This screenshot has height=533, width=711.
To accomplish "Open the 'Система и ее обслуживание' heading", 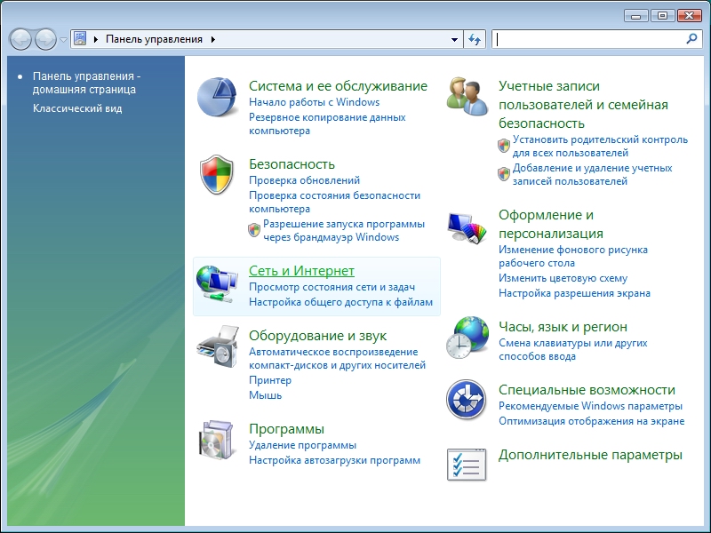I will click(339, 85).
